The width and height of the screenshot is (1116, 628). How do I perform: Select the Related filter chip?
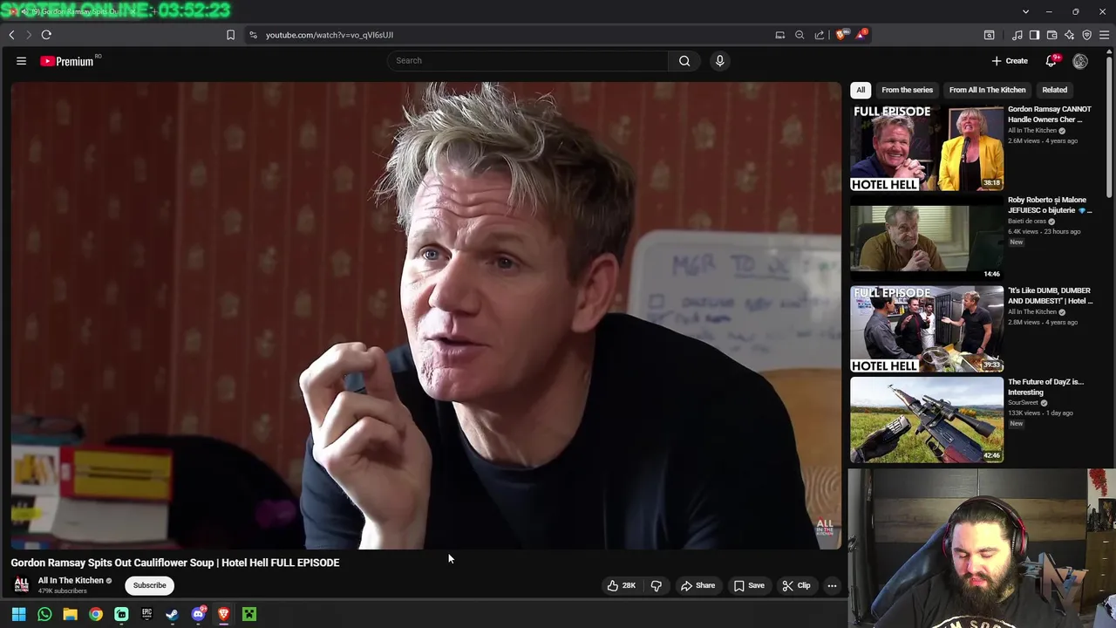(1054, 90)
